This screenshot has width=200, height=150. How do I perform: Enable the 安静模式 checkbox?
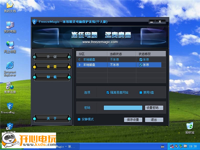pos(79,119)
